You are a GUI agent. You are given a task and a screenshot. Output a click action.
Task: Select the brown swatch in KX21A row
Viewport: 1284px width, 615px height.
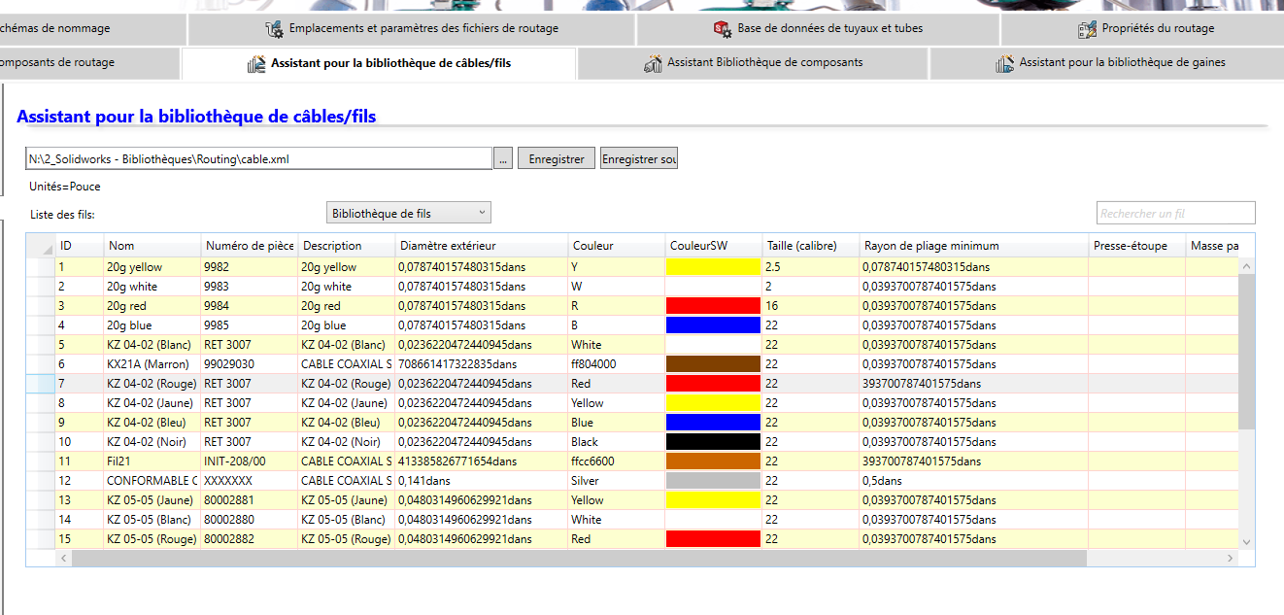click(713, 364)
